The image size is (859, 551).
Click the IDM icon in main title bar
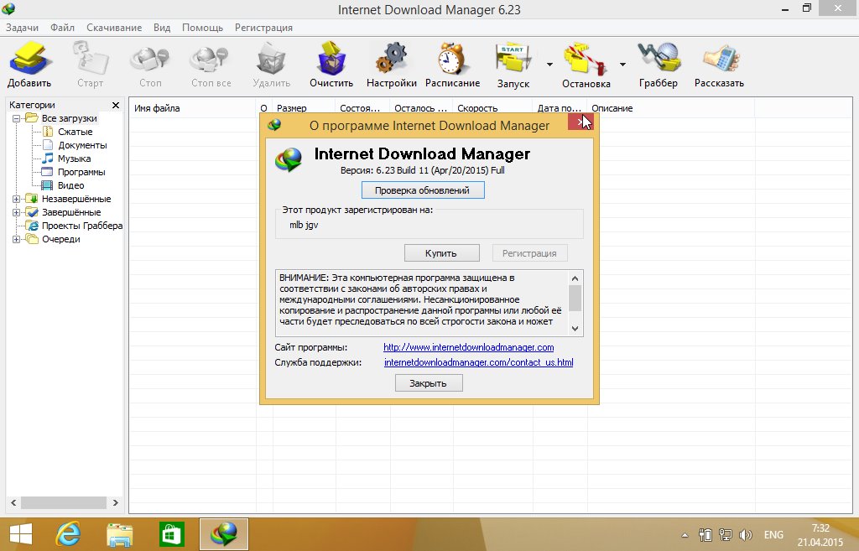click(8, 8)
